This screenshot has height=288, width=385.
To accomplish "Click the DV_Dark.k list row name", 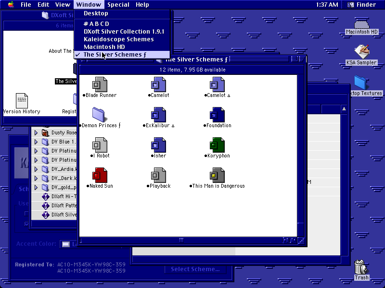I will point(64,178).
